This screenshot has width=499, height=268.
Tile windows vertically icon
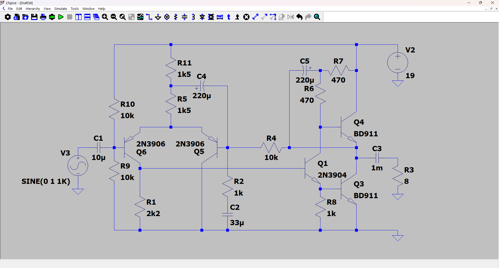coord(78,17)
